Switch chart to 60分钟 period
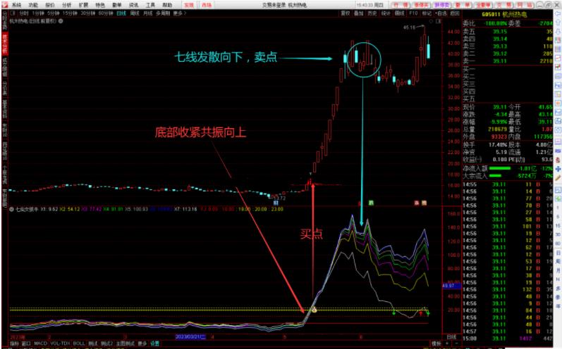The width and height of the screenshot is (562, 349). click(106, 13)
